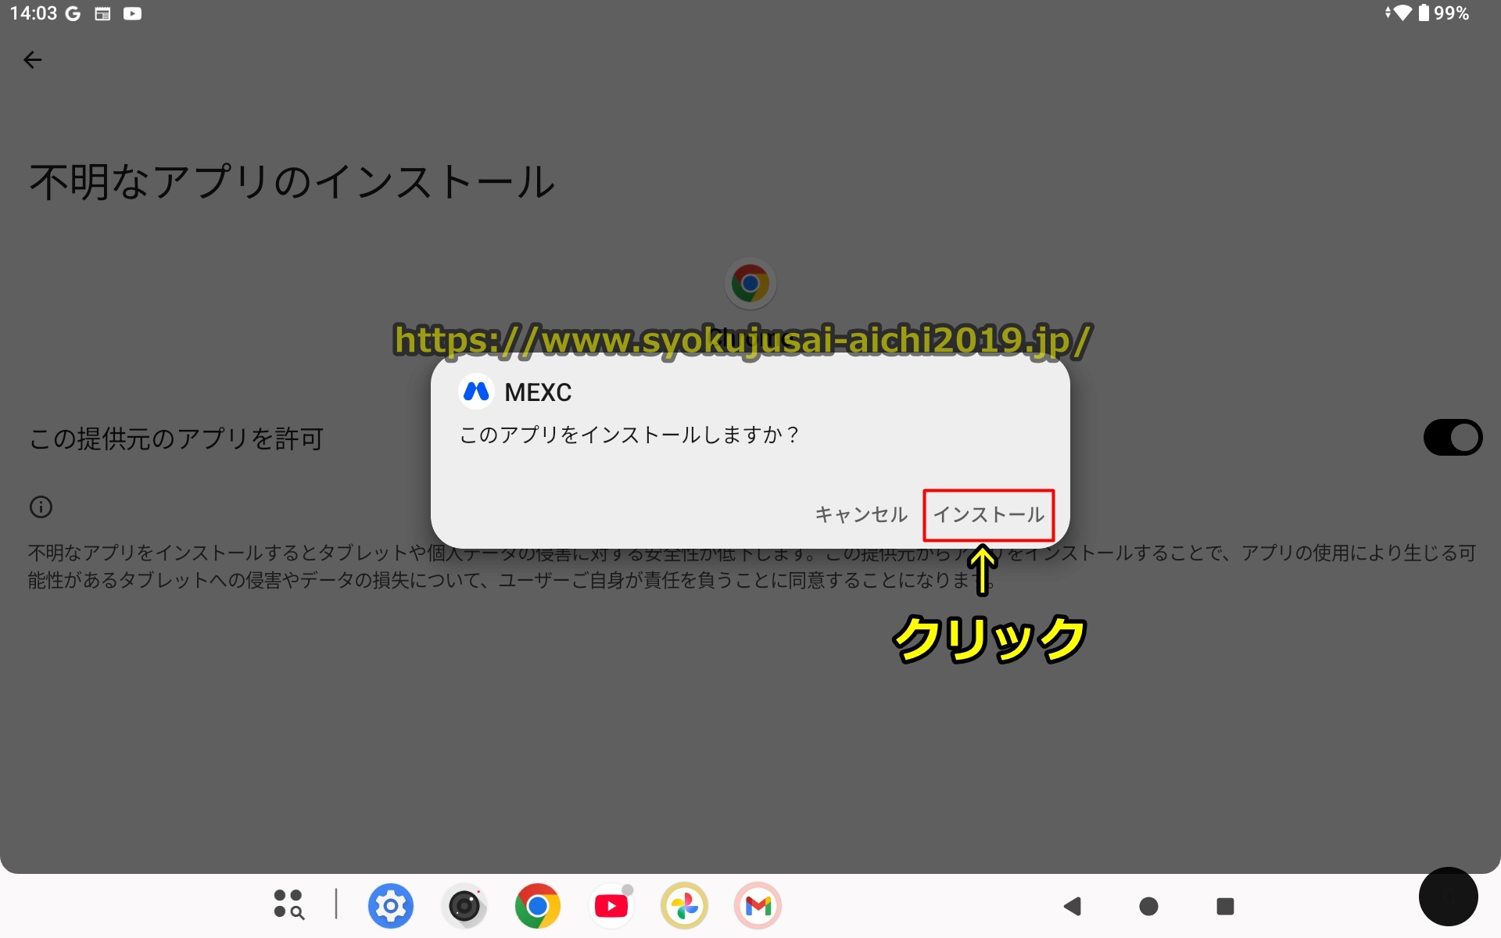Toggle the 'この提供元のアプリを許可' switch

tap(1453, 438)
